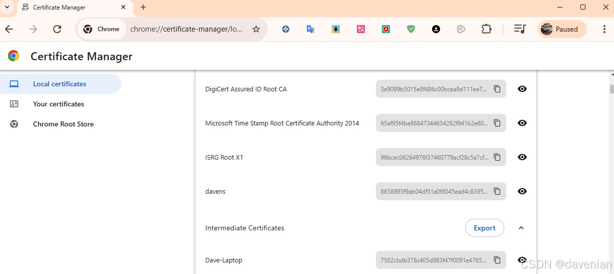Open the blue circular extension icon
614x274 pixels.
286,29
